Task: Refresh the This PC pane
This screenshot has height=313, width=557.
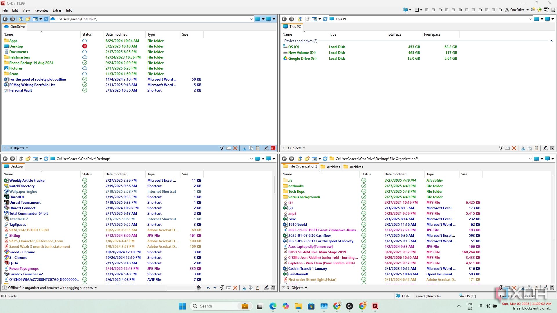Action: pyautogui.click(x=325, y=19)
